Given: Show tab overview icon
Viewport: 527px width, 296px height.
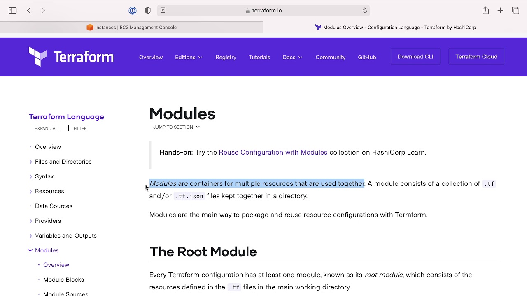Looking at the screenshot, I should pos(515,11).
